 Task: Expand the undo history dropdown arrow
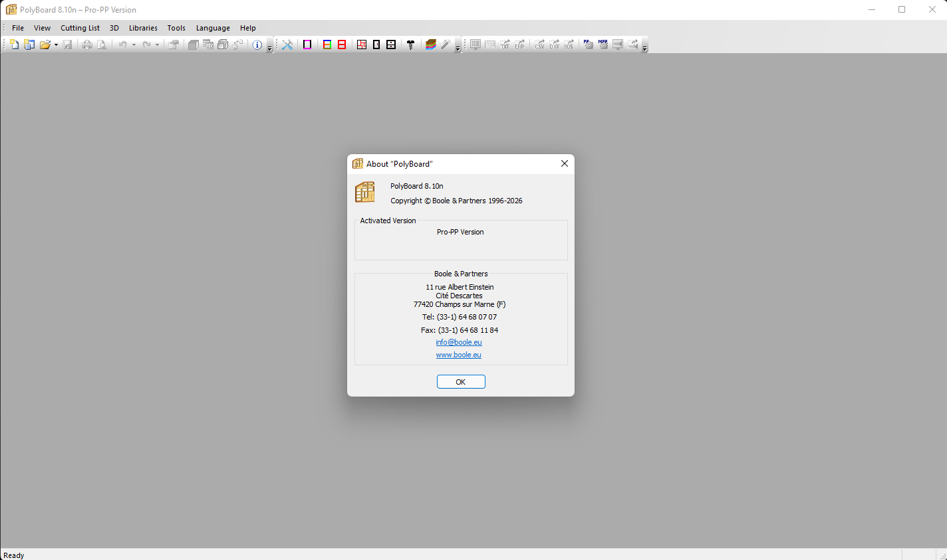(134, 45)
